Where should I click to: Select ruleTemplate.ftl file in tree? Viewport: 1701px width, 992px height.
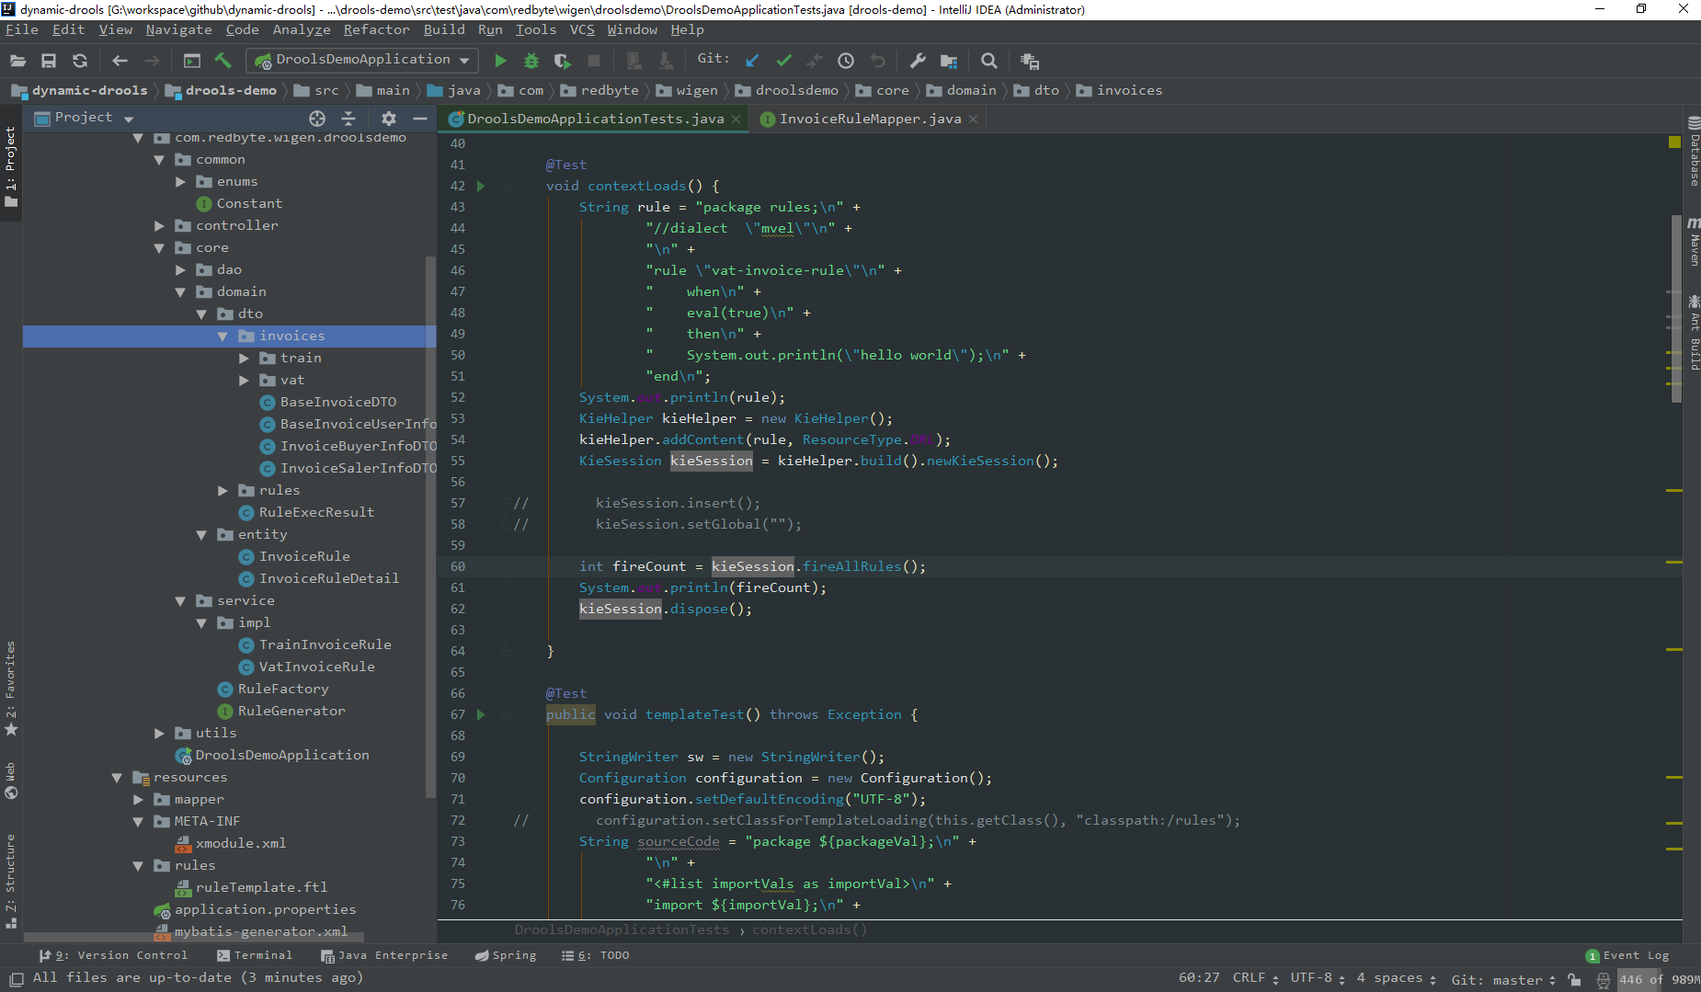coord(261,888)
